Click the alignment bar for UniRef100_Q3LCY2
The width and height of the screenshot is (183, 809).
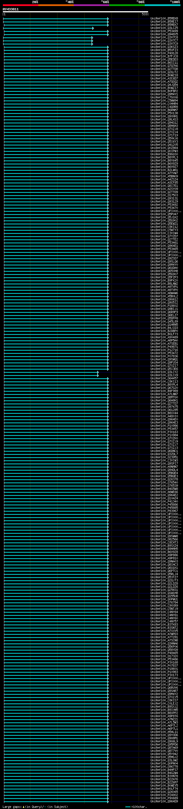click(51, 372)
